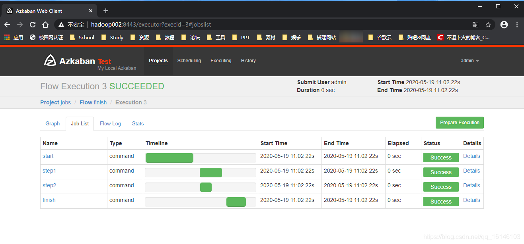Open the 娱乐 bookmark folder
Screen dimensions: 524x244
click(292, 37)
